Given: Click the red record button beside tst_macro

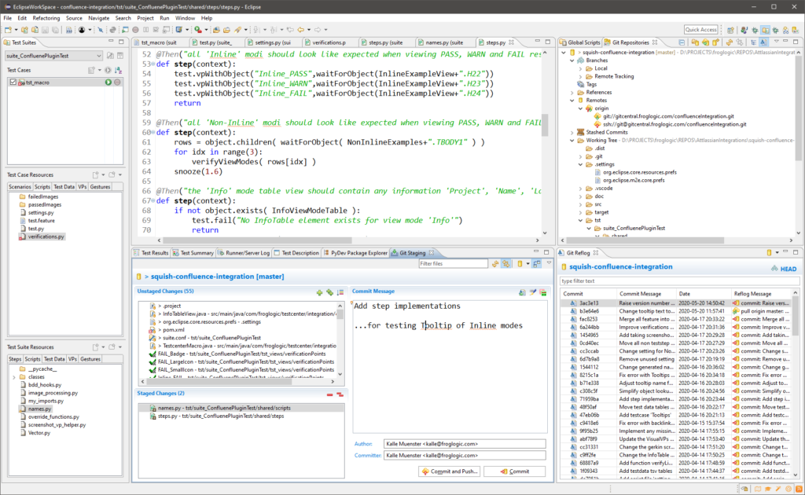Looking at the screenshot, I should point(117,82).
